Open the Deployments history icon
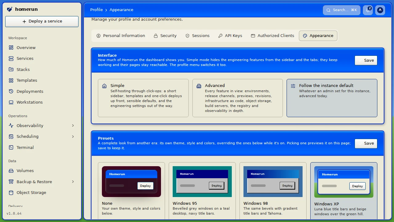The image size is (394, 222). pyautogui.click(x=11, y=91)
